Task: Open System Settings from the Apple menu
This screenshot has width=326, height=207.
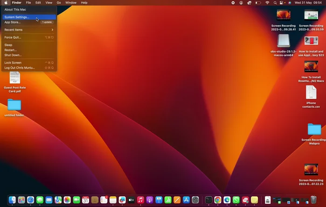Action: 17,17
